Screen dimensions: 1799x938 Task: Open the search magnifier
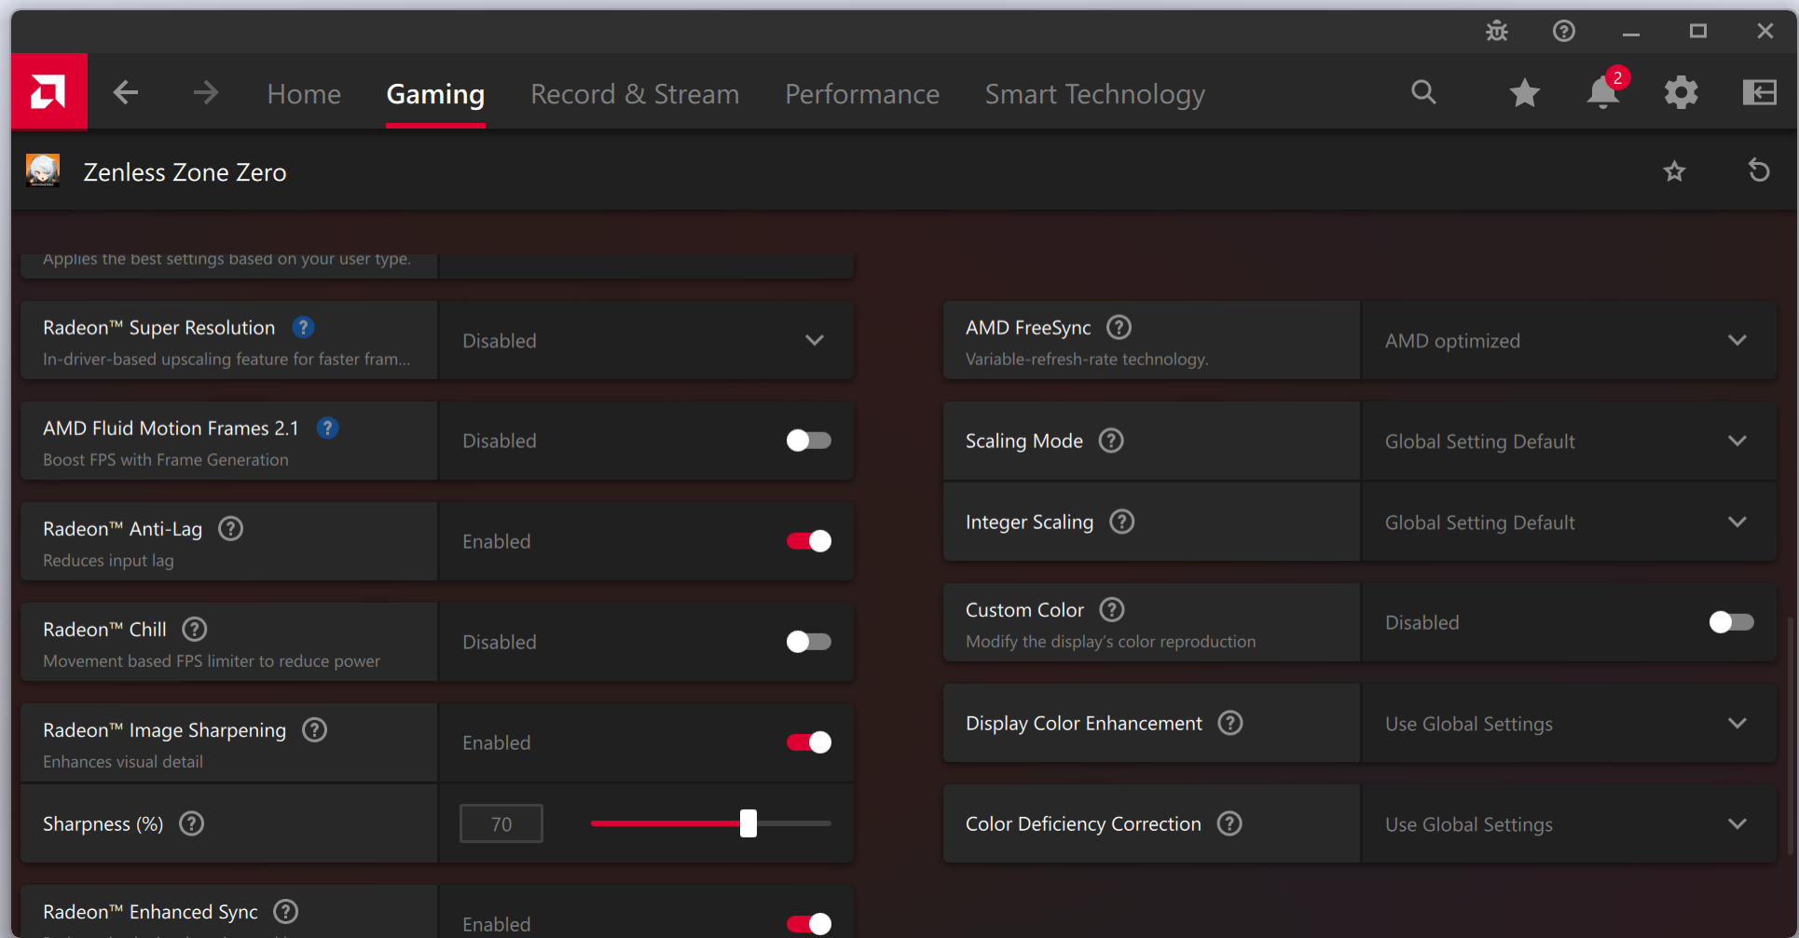click(x=1423, y=92)
